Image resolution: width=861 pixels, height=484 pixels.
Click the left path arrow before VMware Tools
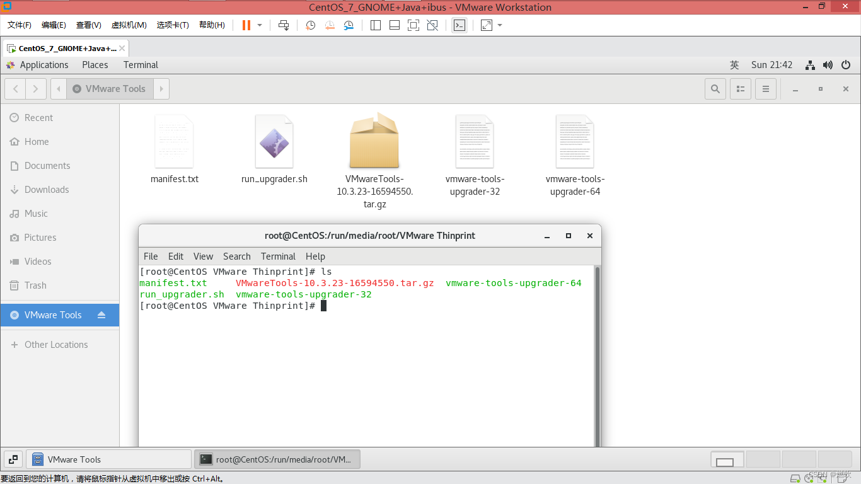tap(59, 89)
